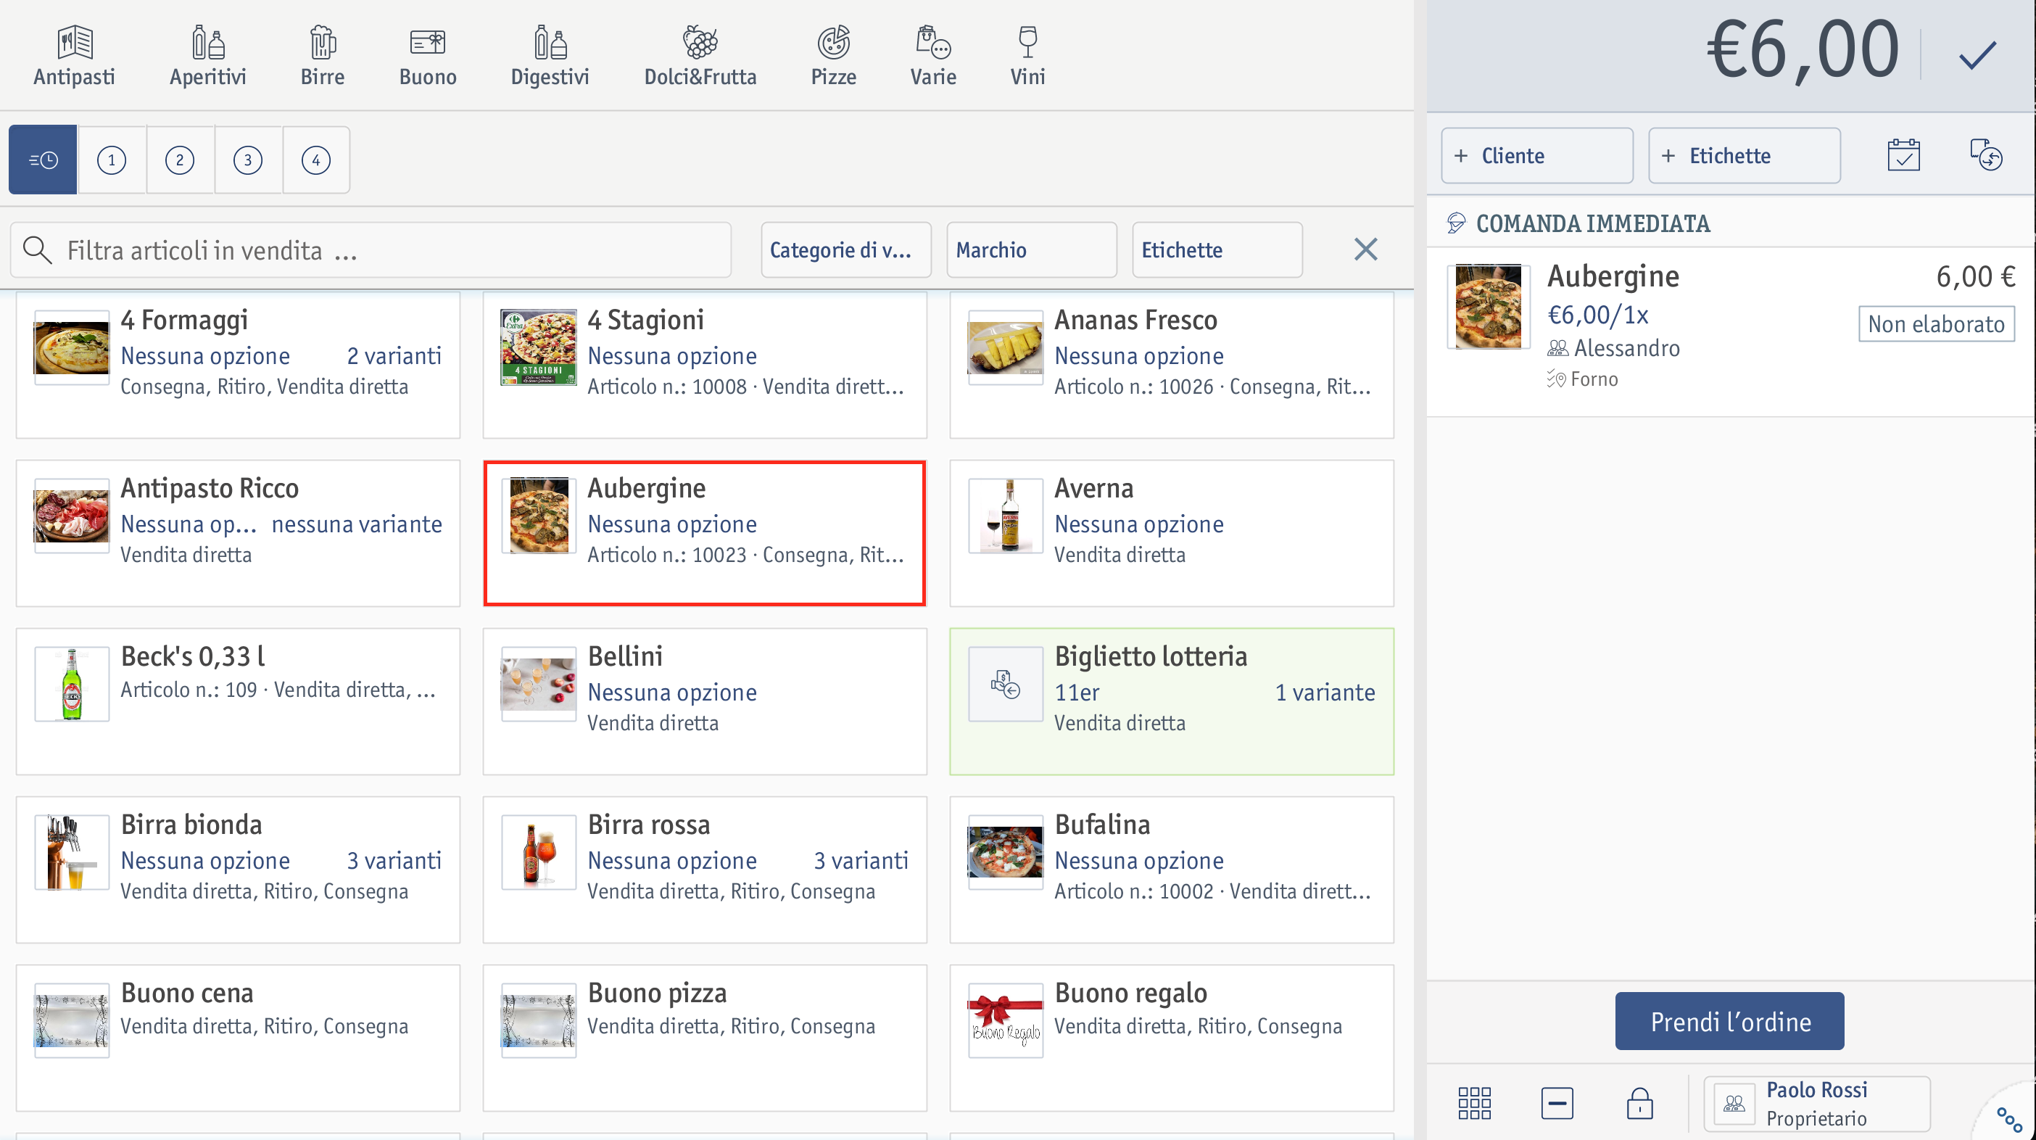Image resolution: width=2036 pixels, height=1140 pixels.
Task: Open Aubergine thumbnail in the order
Action: [1489, 307]
